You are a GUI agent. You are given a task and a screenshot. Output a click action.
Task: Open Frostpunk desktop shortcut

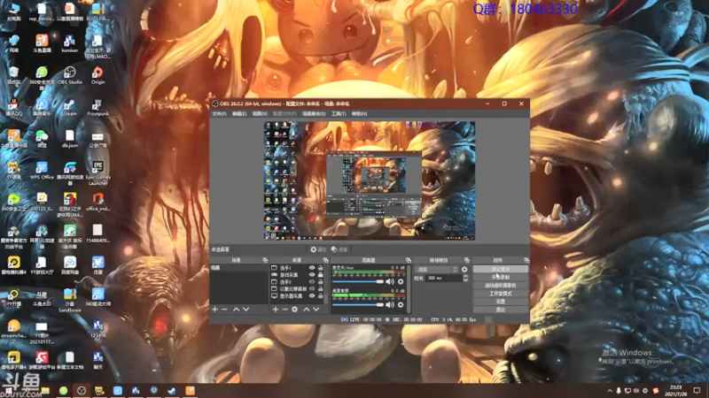tap(97, 108)
